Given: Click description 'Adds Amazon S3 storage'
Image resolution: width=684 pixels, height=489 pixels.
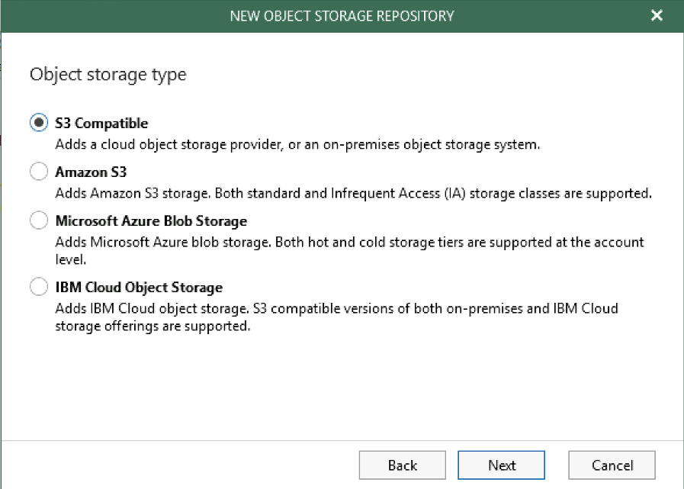Looking at the screenshot, I should click(x=353, y=193).
